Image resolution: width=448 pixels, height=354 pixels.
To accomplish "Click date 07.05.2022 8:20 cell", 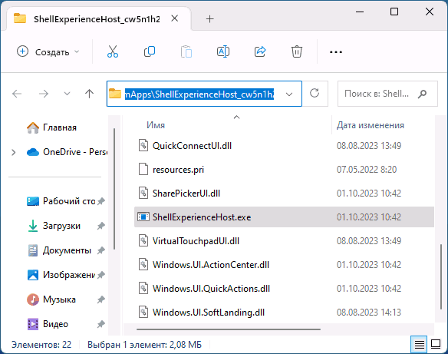I will pyautogui.click(x=367, y=170).
